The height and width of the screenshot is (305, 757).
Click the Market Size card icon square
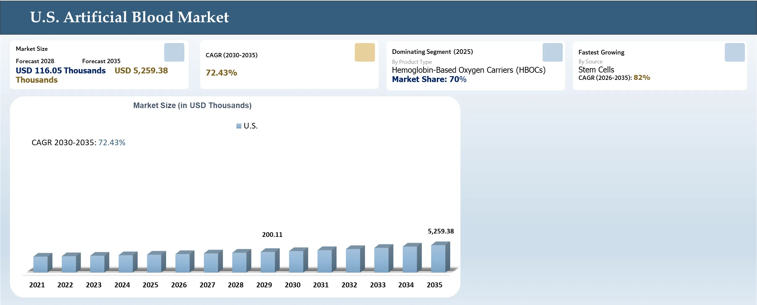[x=174, y=52]
